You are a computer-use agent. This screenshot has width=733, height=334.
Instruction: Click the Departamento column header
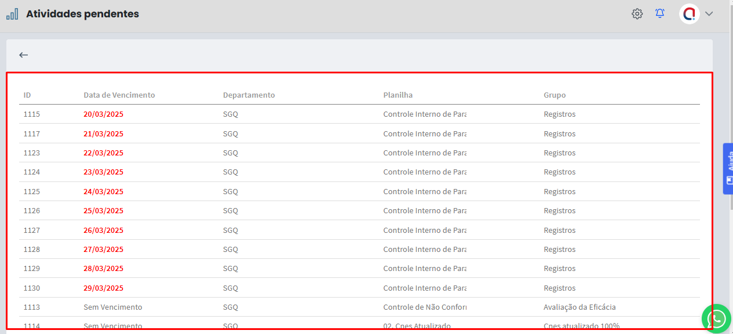pyautogui.click(x=249, y=95)
